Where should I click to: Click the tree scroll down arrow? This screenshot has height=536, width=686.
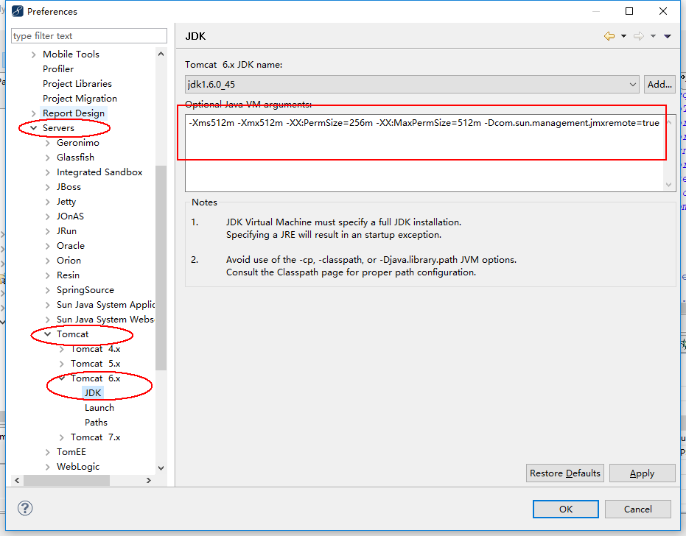point(161,468)
